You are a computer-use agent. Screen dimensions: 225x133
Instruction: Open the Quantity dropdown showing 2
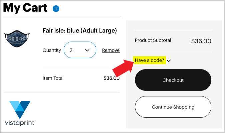[x=80, y=50]
